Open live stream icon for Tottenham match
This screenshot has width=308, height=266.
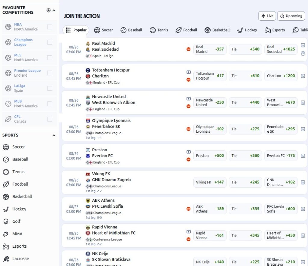(x=189, y=72)
